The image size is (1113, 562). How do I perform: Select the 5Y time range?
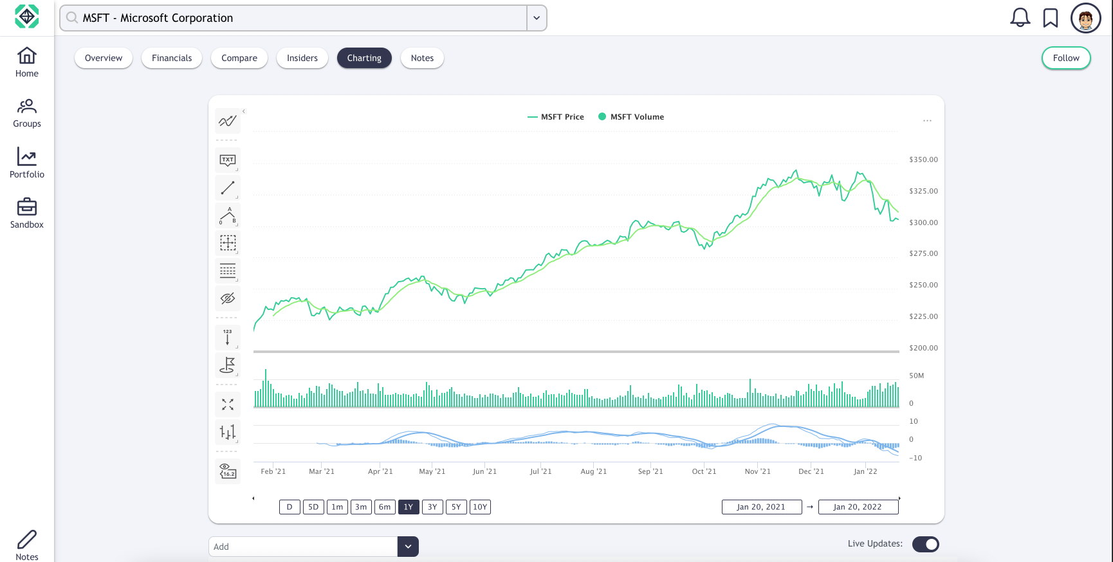(x=456, y=507)
